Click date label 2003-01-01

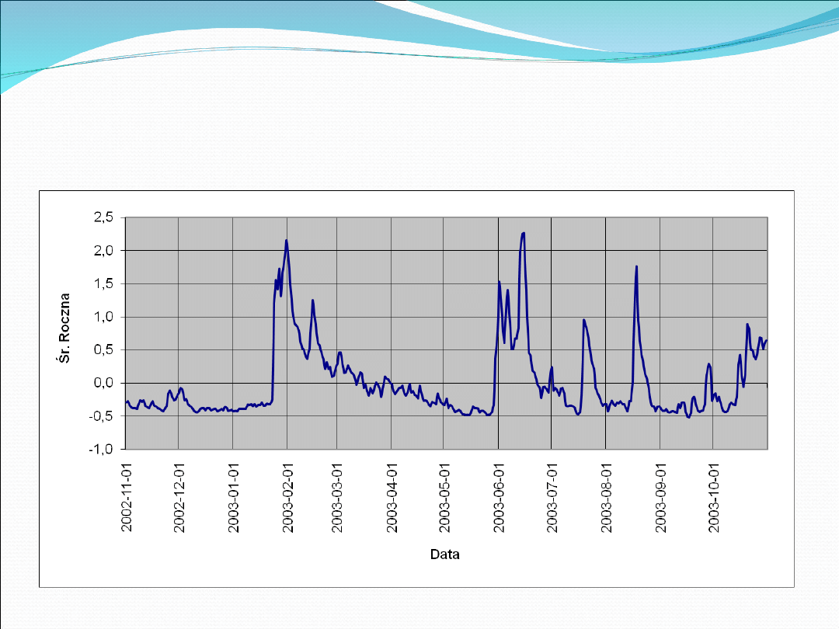pos(233,498)
